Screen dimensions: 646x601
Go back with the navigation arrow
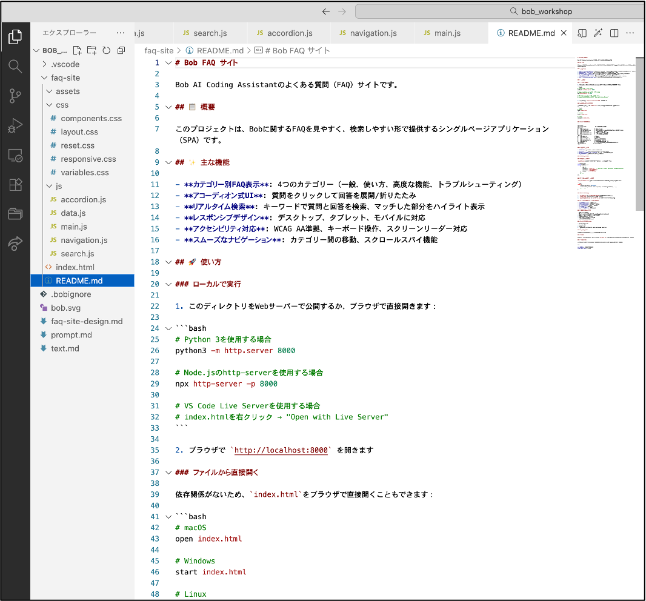coord(326,12)
